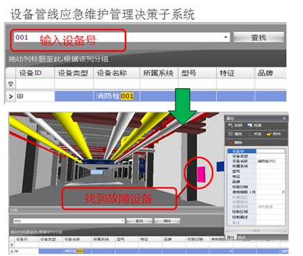
Task: Switch to 属性 tab at panel bottom
Action: click(230, 237)
